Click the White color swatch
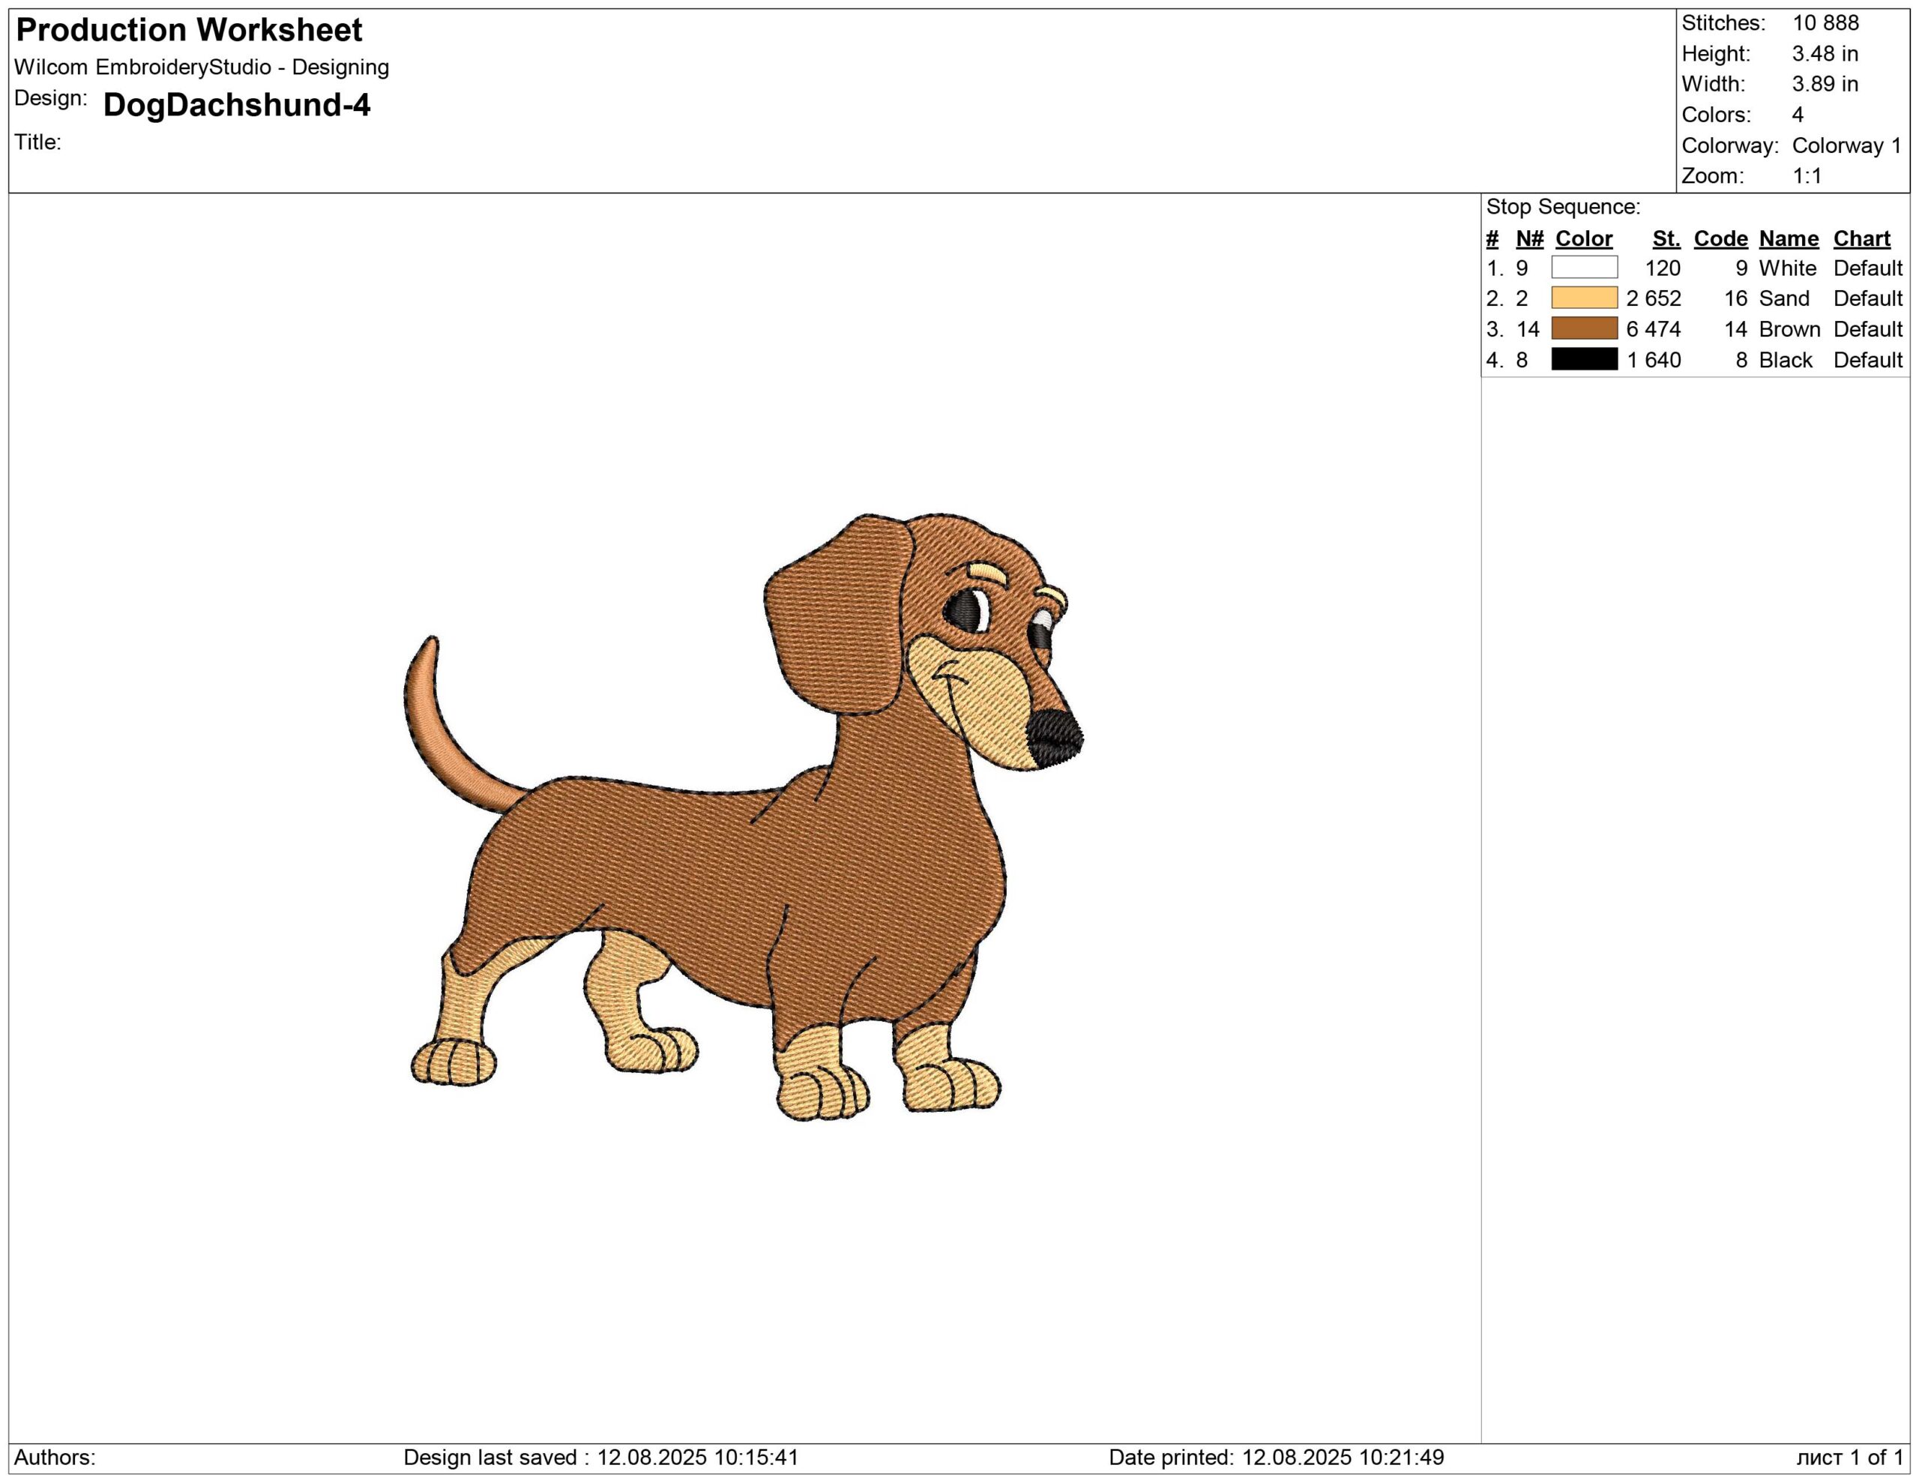The height and width of the screenshot is (1477, 1919). [1583, 267]
